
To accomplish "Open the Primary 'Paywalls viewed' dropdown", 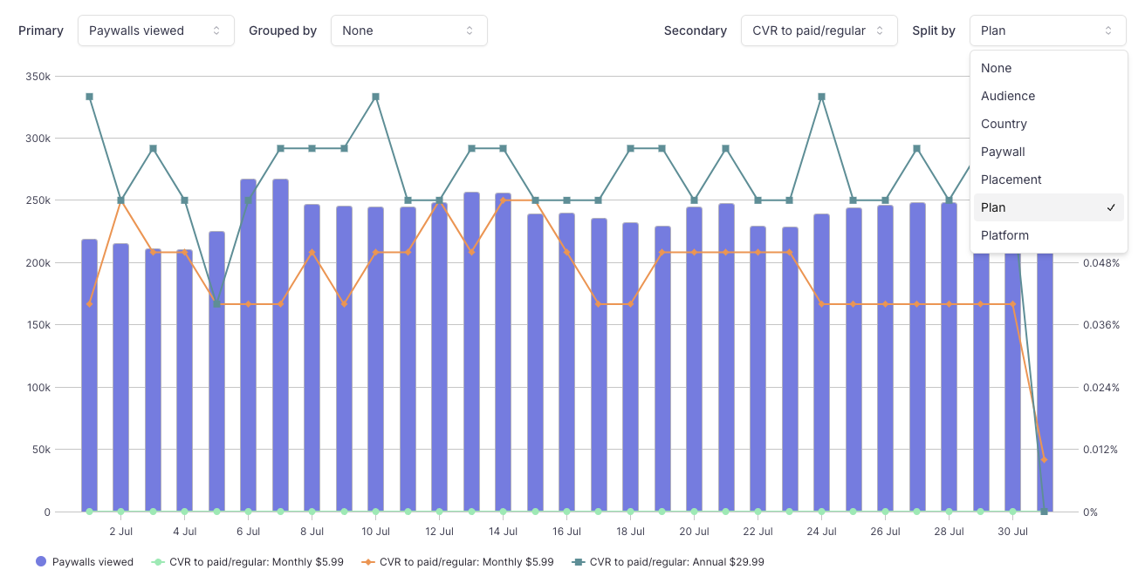I will (x=155, y=31).
